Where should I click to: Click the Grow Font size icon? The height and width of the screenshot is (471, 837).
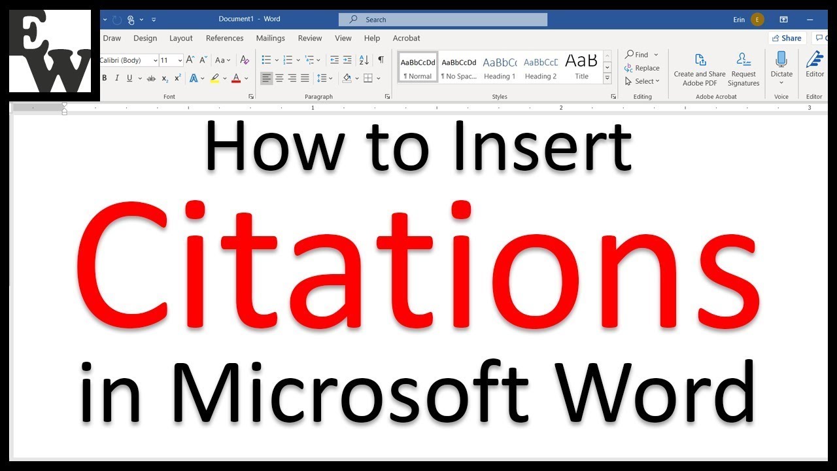[x=190, y=60]
